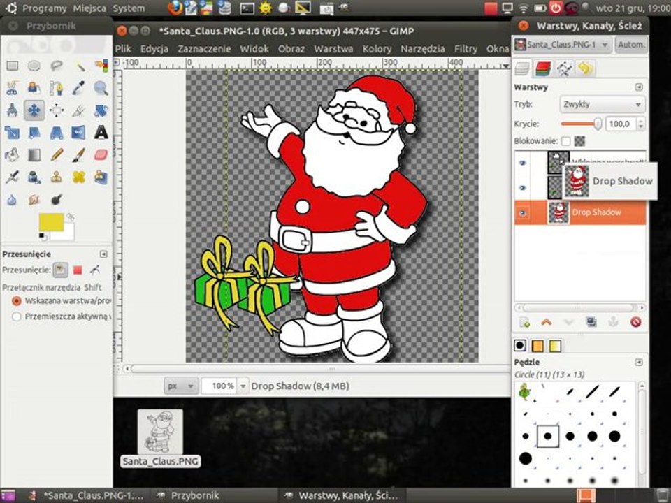Select the Clone stamp tool
Image resolution: width=671 pixels, height=503 pixels.
(x=57, y=177)
